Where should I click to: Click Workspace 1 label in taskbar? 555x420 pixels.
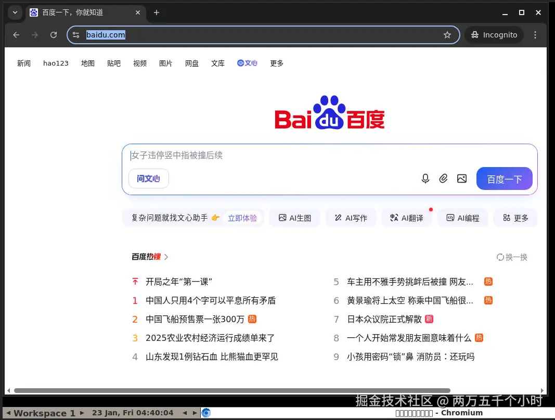coord(45,413)
